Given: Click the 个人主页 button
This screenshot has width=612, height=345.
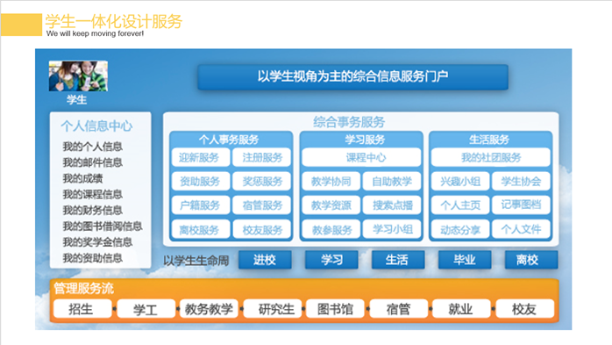Looking at the screenshot, I should point(460,205).
